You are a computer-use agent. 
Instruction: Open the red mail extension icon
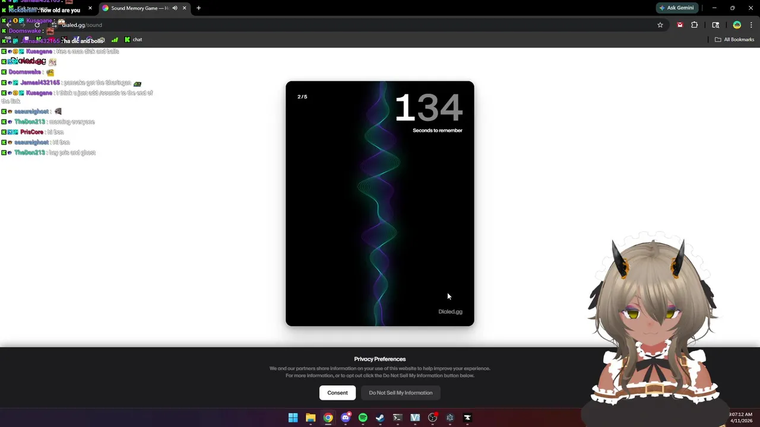pos(680,25)
